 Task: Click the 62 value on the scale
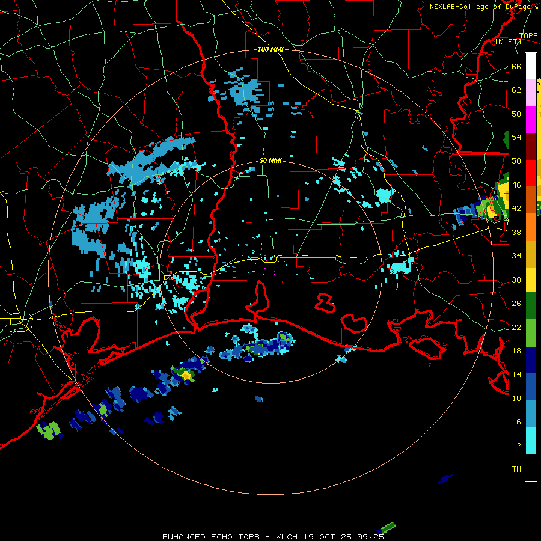tap(516, 90)
